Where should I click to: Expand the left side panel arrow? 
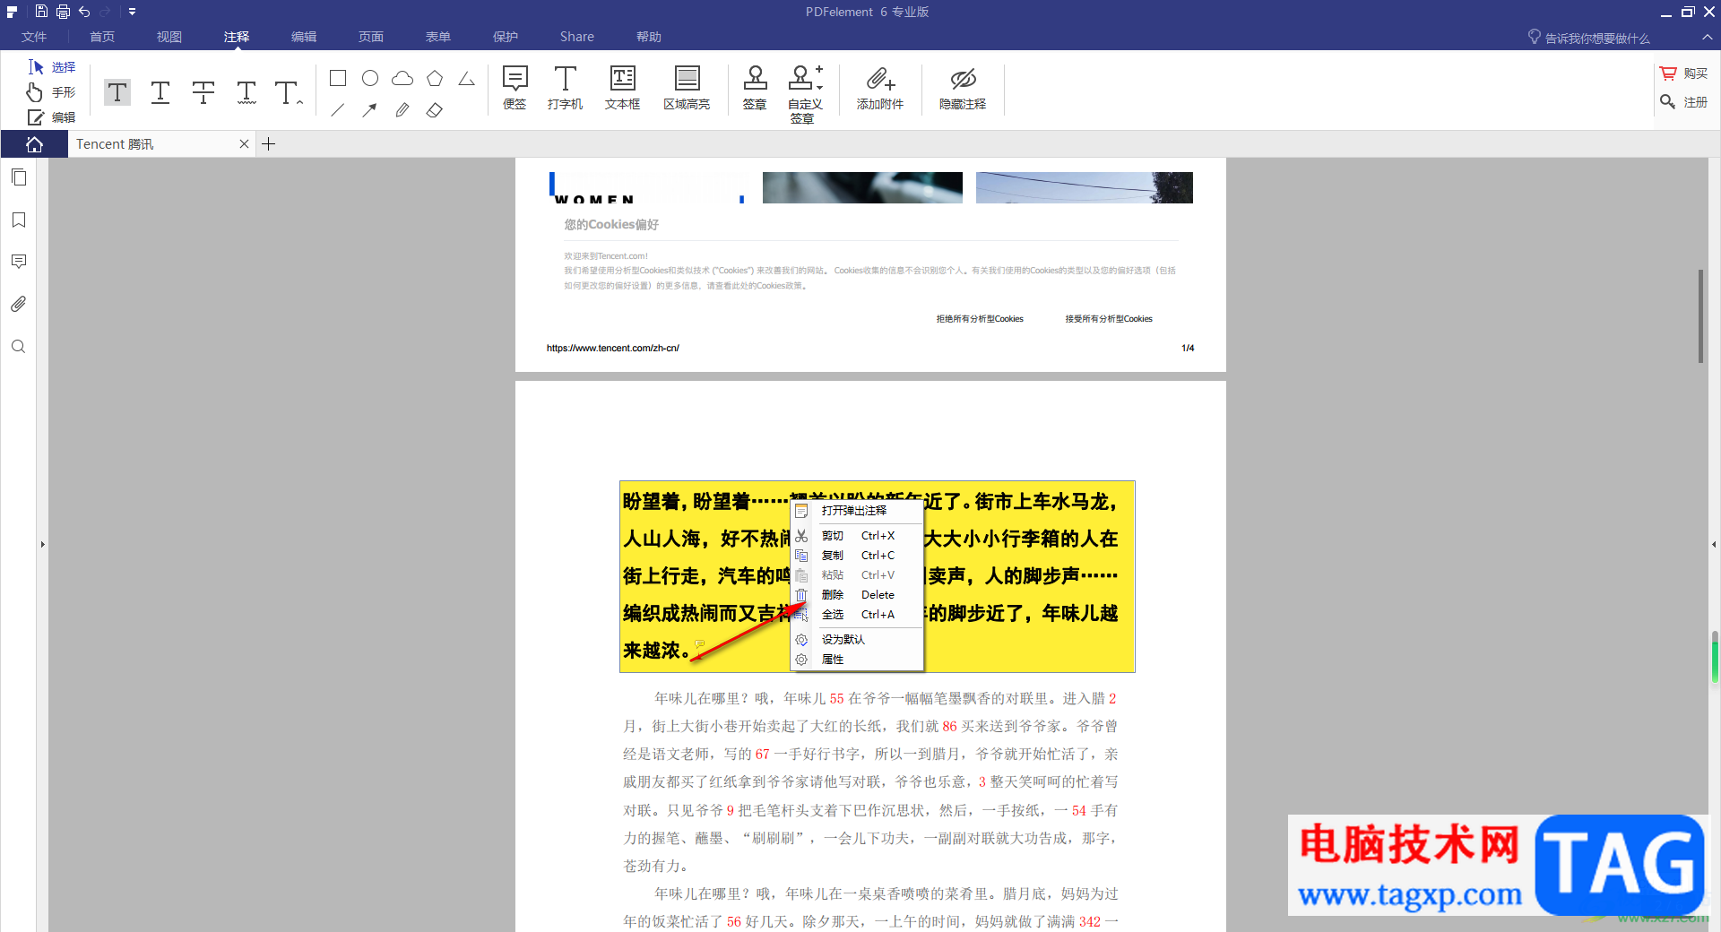click(42, 544)
